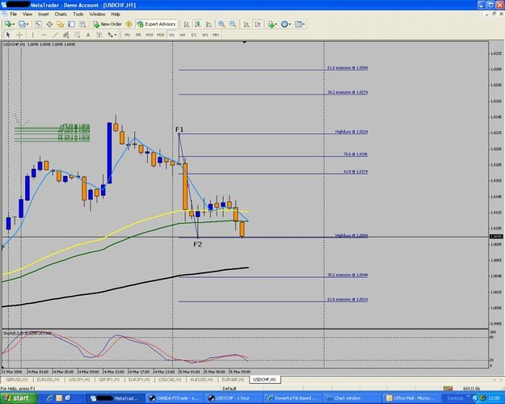Select the Crosshair tool

(x=19, y=35)
